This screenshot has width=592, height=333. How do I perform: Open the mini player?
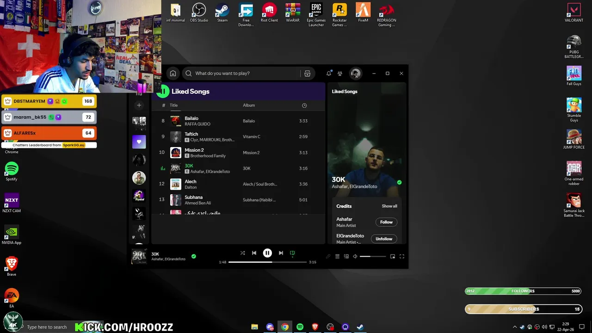(393, 256)
